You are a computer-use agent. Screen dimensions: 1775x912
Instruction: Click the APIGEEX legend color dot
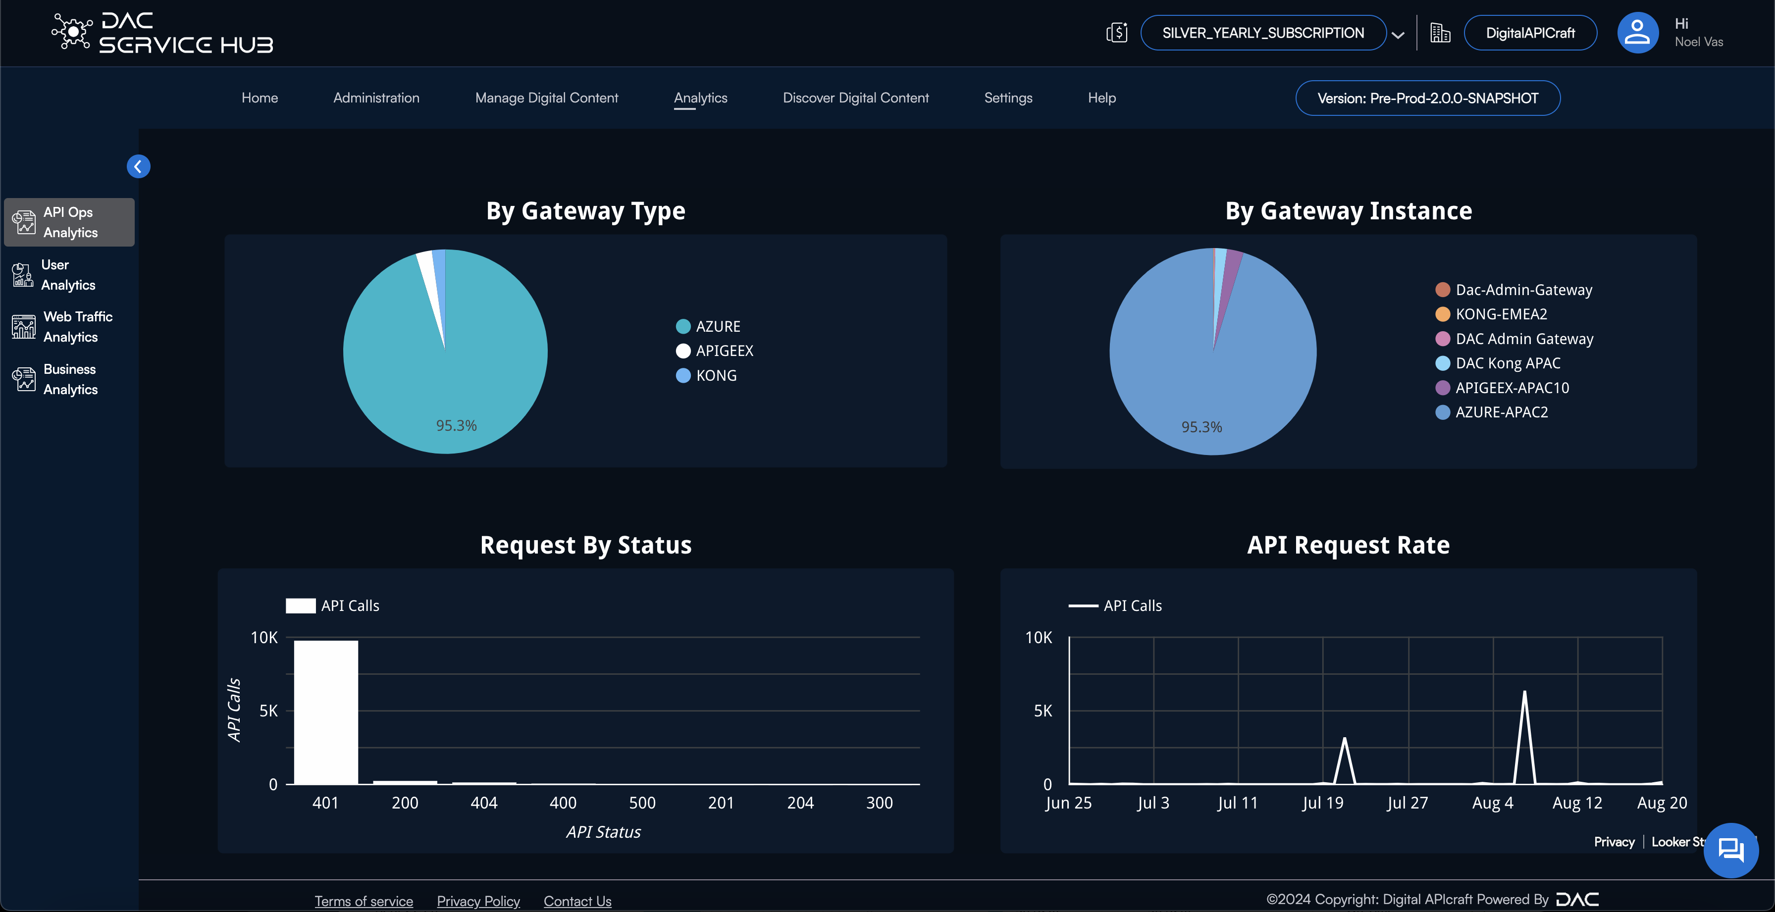[683, 351]
